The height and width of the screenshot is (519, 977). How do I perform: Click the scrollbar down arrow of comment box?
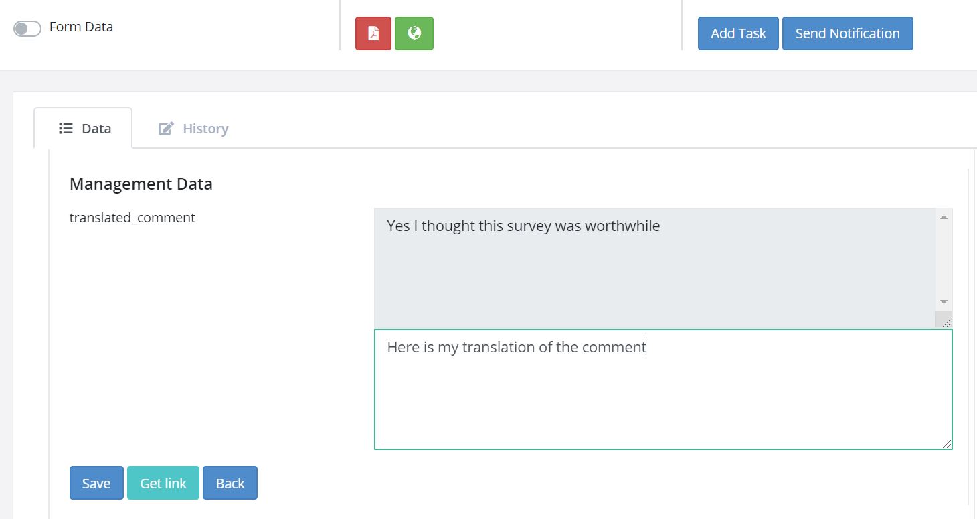click(944, 301)
